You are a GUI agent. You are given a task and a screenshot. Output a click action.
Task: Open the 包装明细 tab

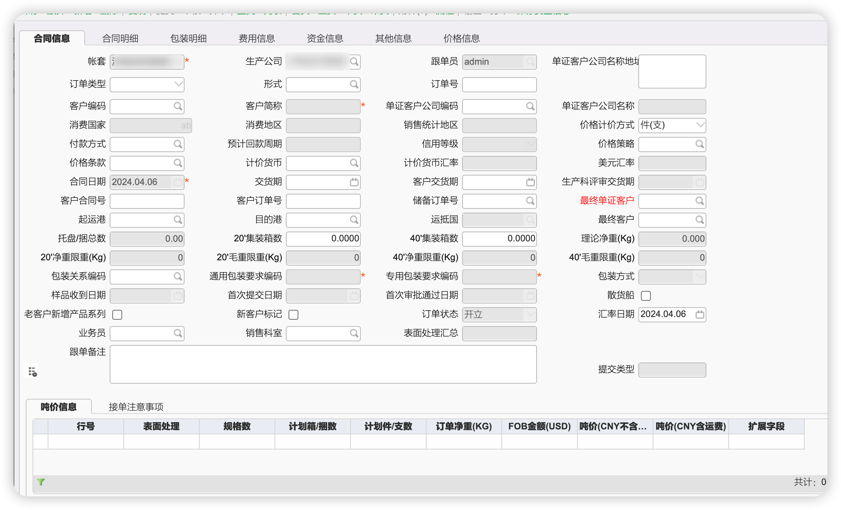point(188,38)
